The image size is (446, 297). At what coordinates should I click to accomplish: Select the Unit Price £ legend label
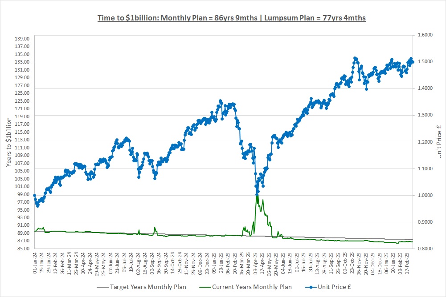(x=333, y=287)
